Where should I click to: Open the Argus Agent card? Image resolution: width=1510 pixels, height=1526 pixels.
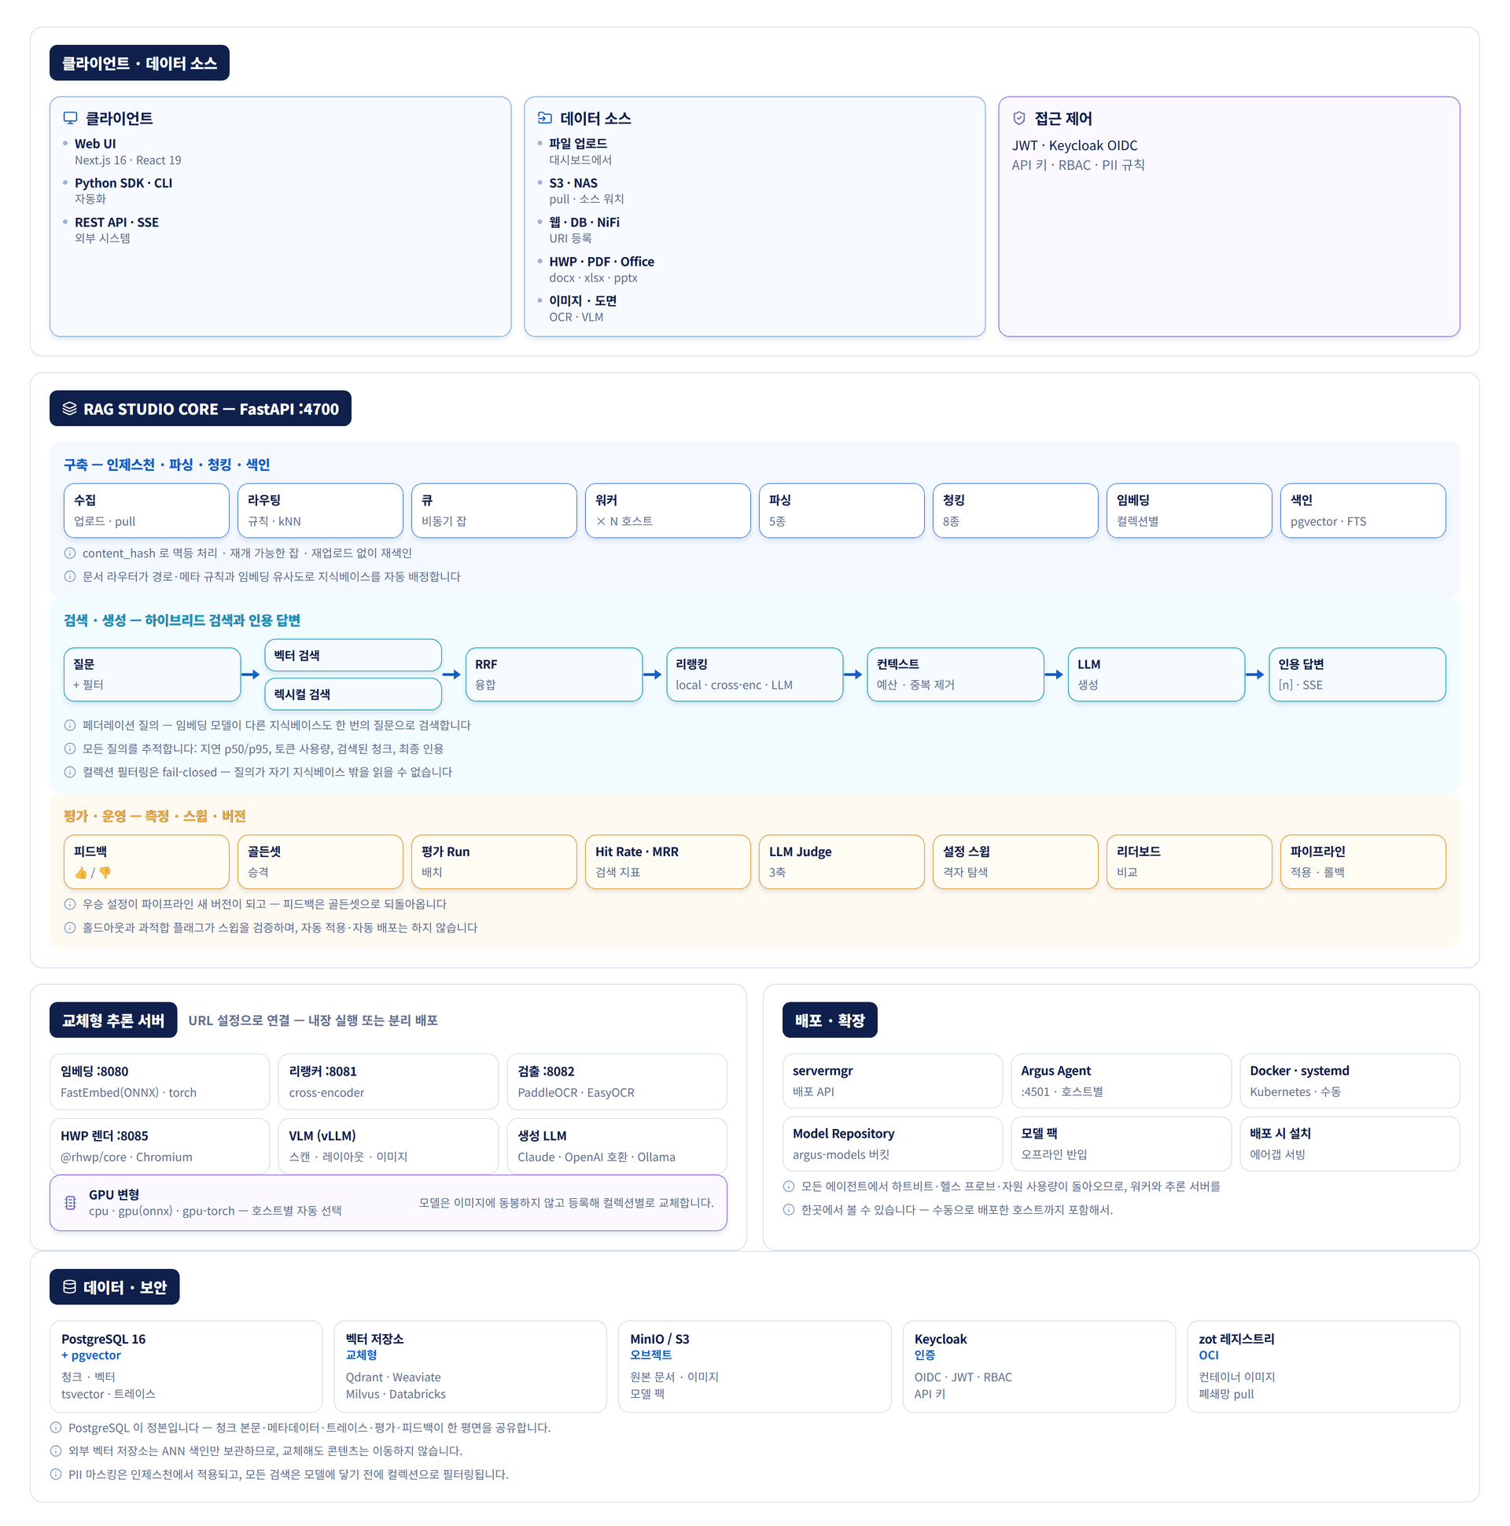pos(1121,1080)
